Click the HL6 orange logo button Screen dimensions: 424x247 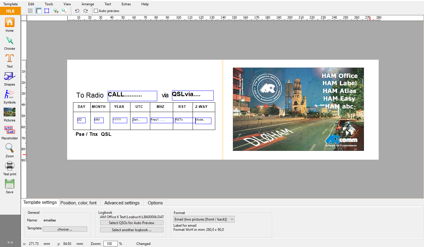pyautogui.click(x=10, y=11)
